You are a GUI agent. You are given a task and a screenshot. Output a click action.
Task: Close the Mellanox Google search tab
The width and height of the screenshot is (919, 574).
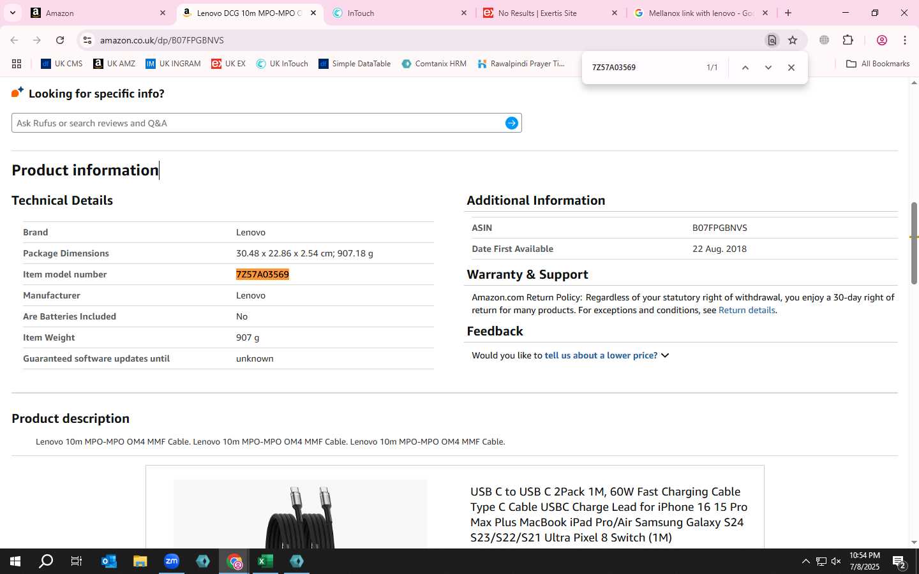(765, 13)
